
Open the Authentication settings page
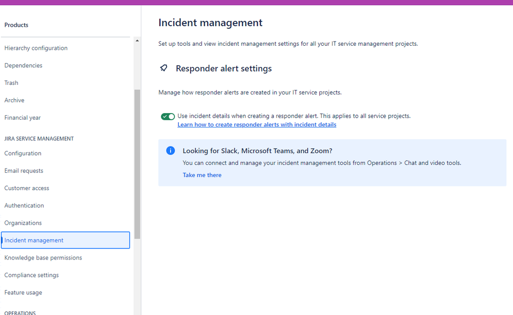pyautogui.click(x=24, y=205)
